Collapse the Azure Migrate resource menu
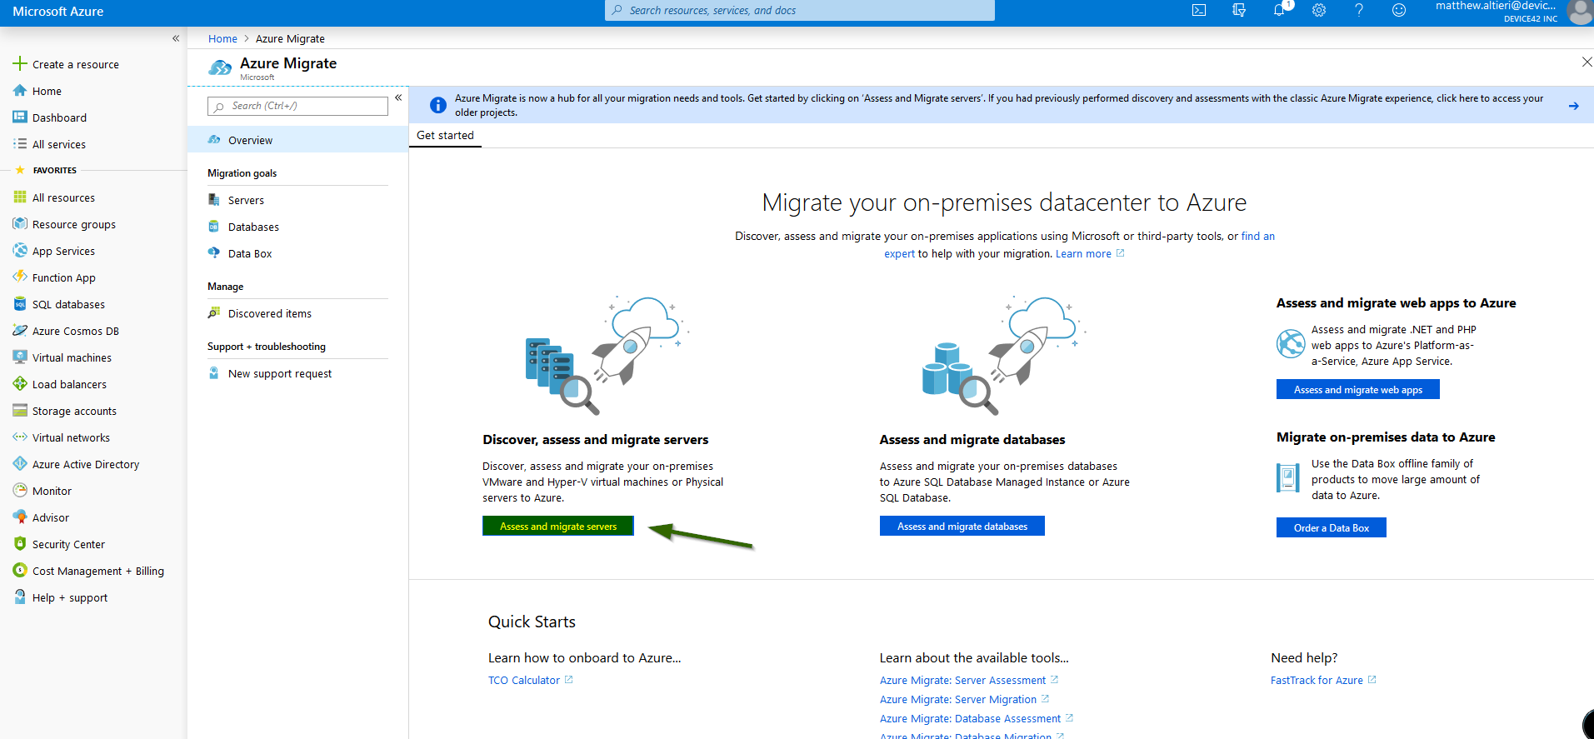This screenshot has height=739, width=1594. [x=398, y=97]
